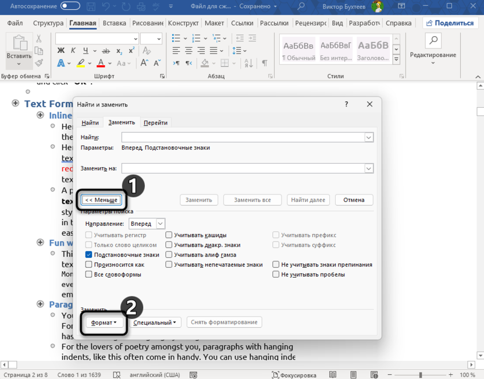Click the show paragraph marks icon
The image size is (484, 379).
(265, 63)
